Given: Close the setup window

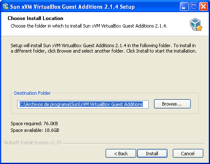Looking at the screenshot, I should (203, 6).
